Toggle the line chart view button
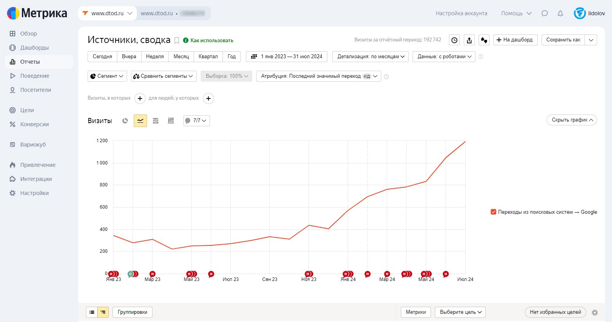612x322 pixels. click(140, 121)
